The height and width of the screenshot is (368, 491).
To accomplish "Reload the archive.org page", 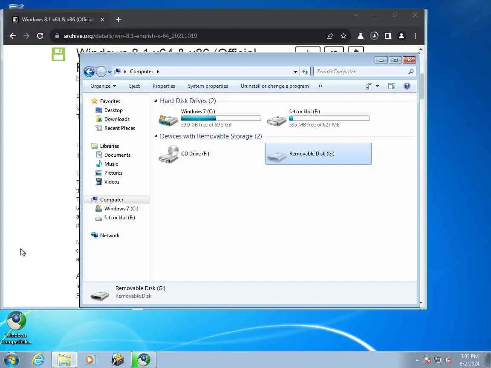I will pyautogui.click(x=40, y=36).
